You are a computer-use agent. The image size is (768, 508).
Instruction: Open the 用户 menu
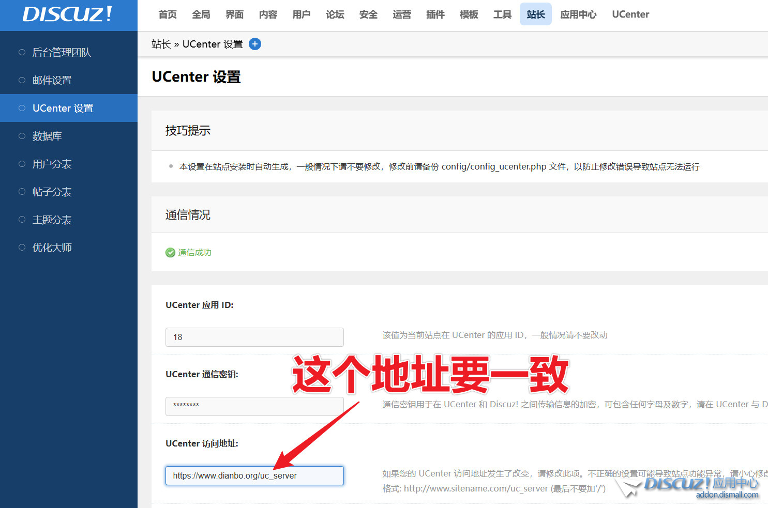[302, 14]
